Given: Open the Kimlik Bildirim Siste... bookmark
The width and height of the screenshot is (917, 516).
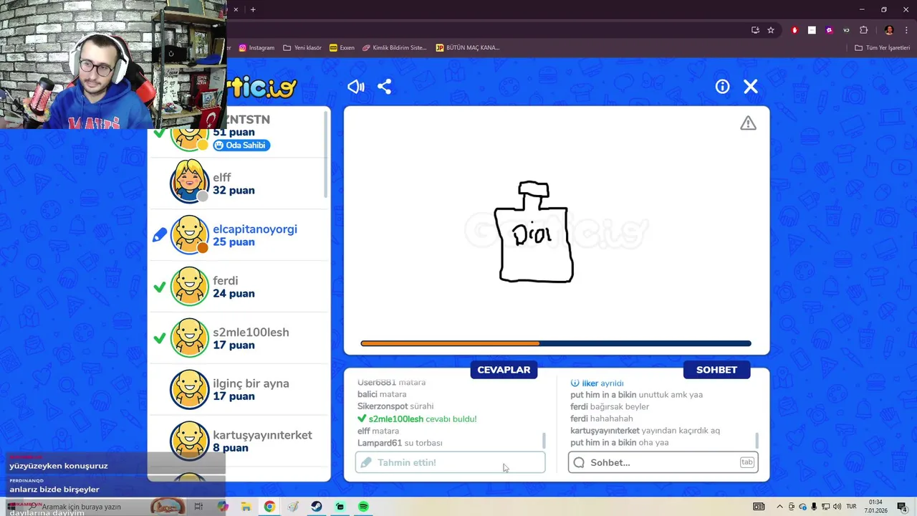Looking at the screenshot, I should click(x=395, y=48).
